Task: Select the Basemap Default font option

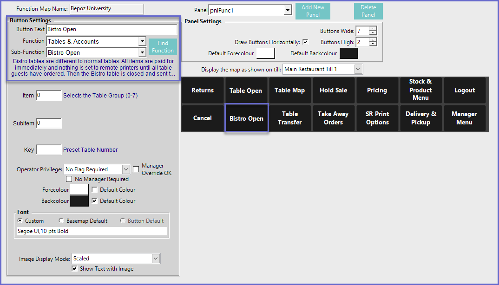Action: (x=61, y=221)
